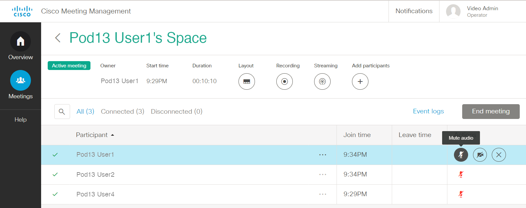The width and height of the screenshot is (526, 208).
Task: Click the green checkmark for Pod13 User4
Action: pyautogui.click(x=55, y=194)
